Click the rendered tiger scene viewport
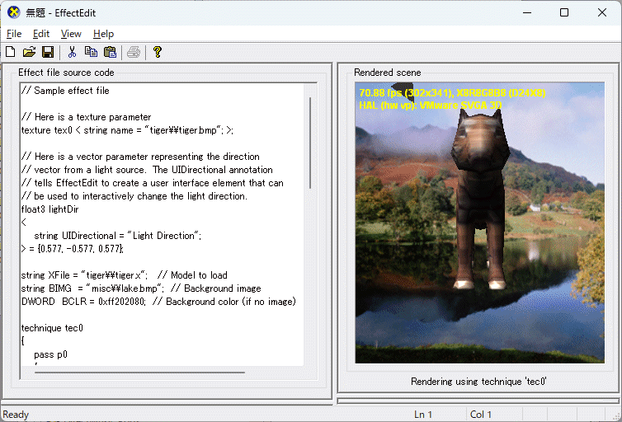Screen dimensions: 622x422 tap(479, 223)
